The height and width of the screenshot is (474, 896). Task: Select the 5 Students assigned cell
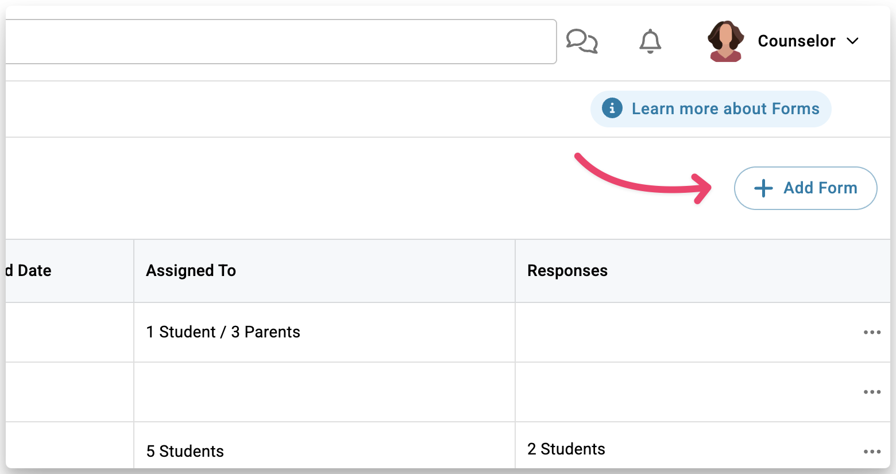(x=185, y=451)
